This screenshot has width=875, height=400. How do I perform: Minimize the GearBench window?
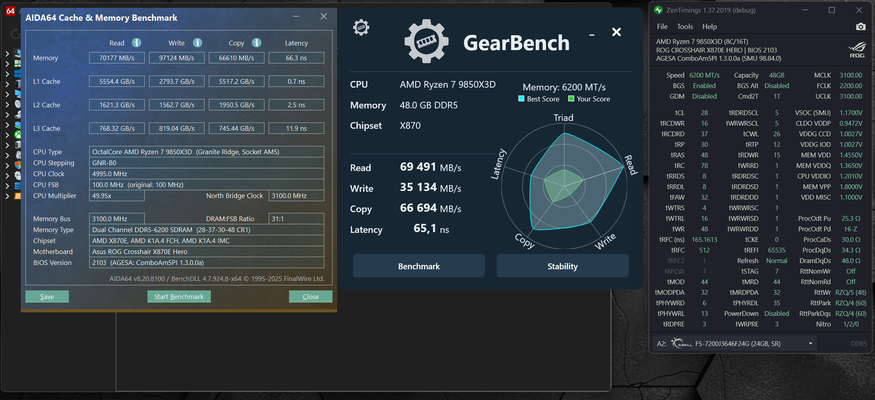[x=592, y=35]
